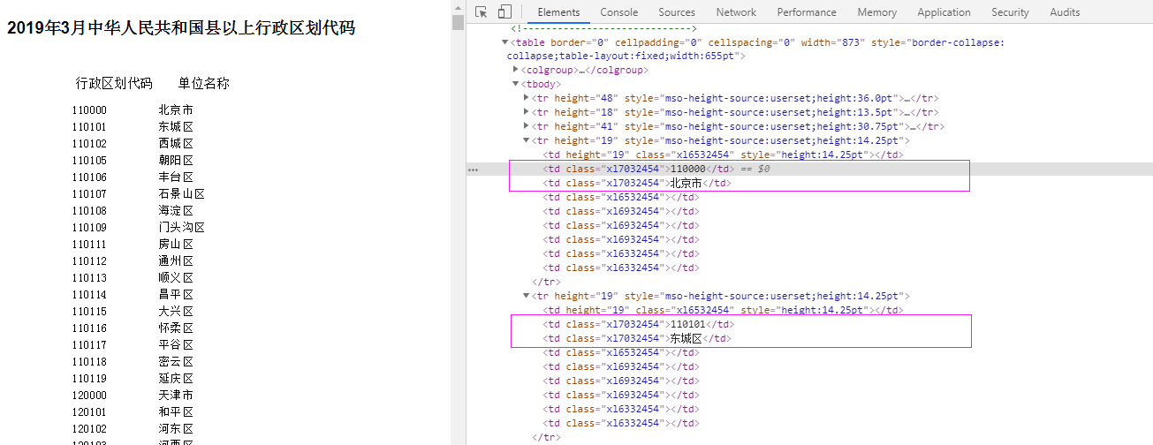Open the Audits tab

[x=1065, y=12]
